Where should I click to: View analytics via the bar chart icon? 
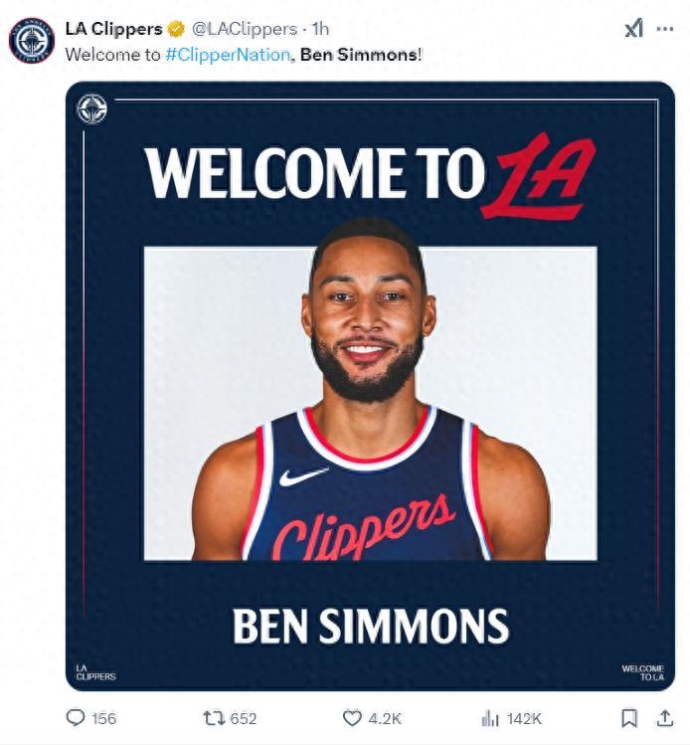[x=490, y=718]
